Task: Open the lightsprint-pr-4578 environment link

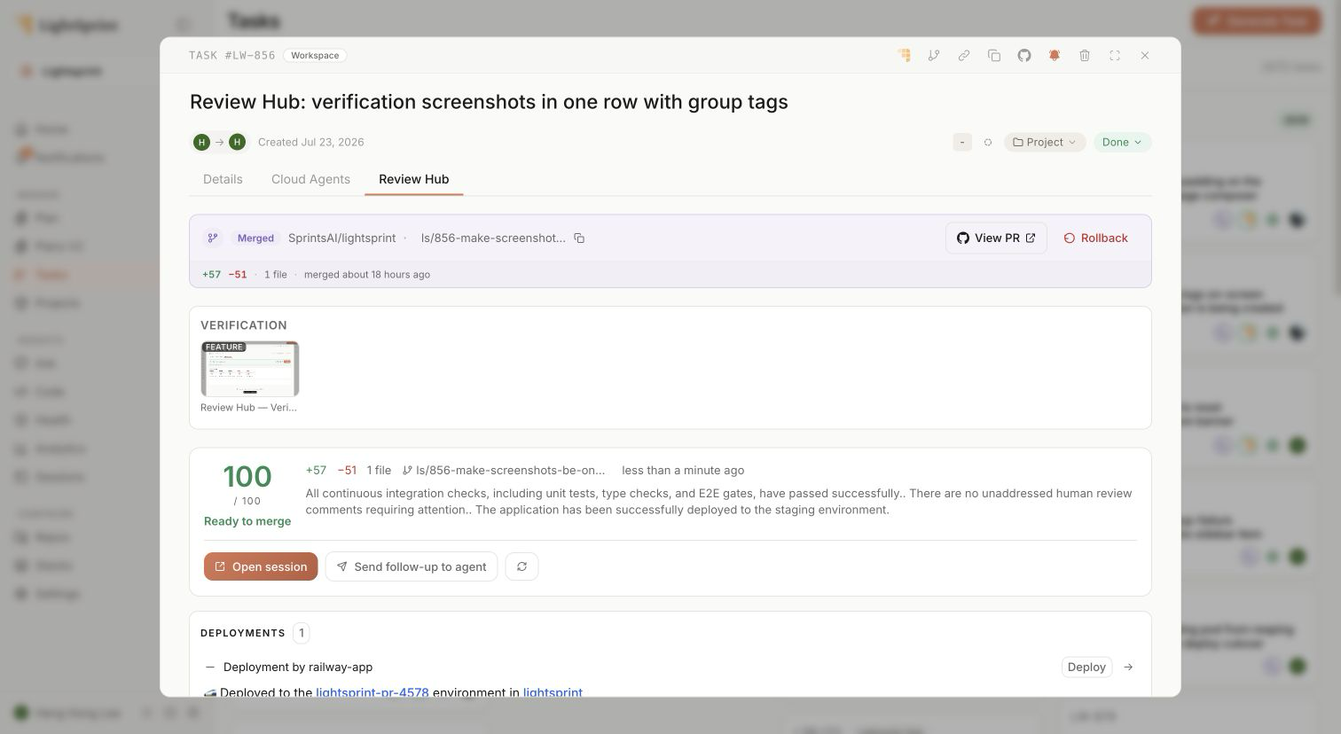Action: pyautogui.click(x=372, y=691)
